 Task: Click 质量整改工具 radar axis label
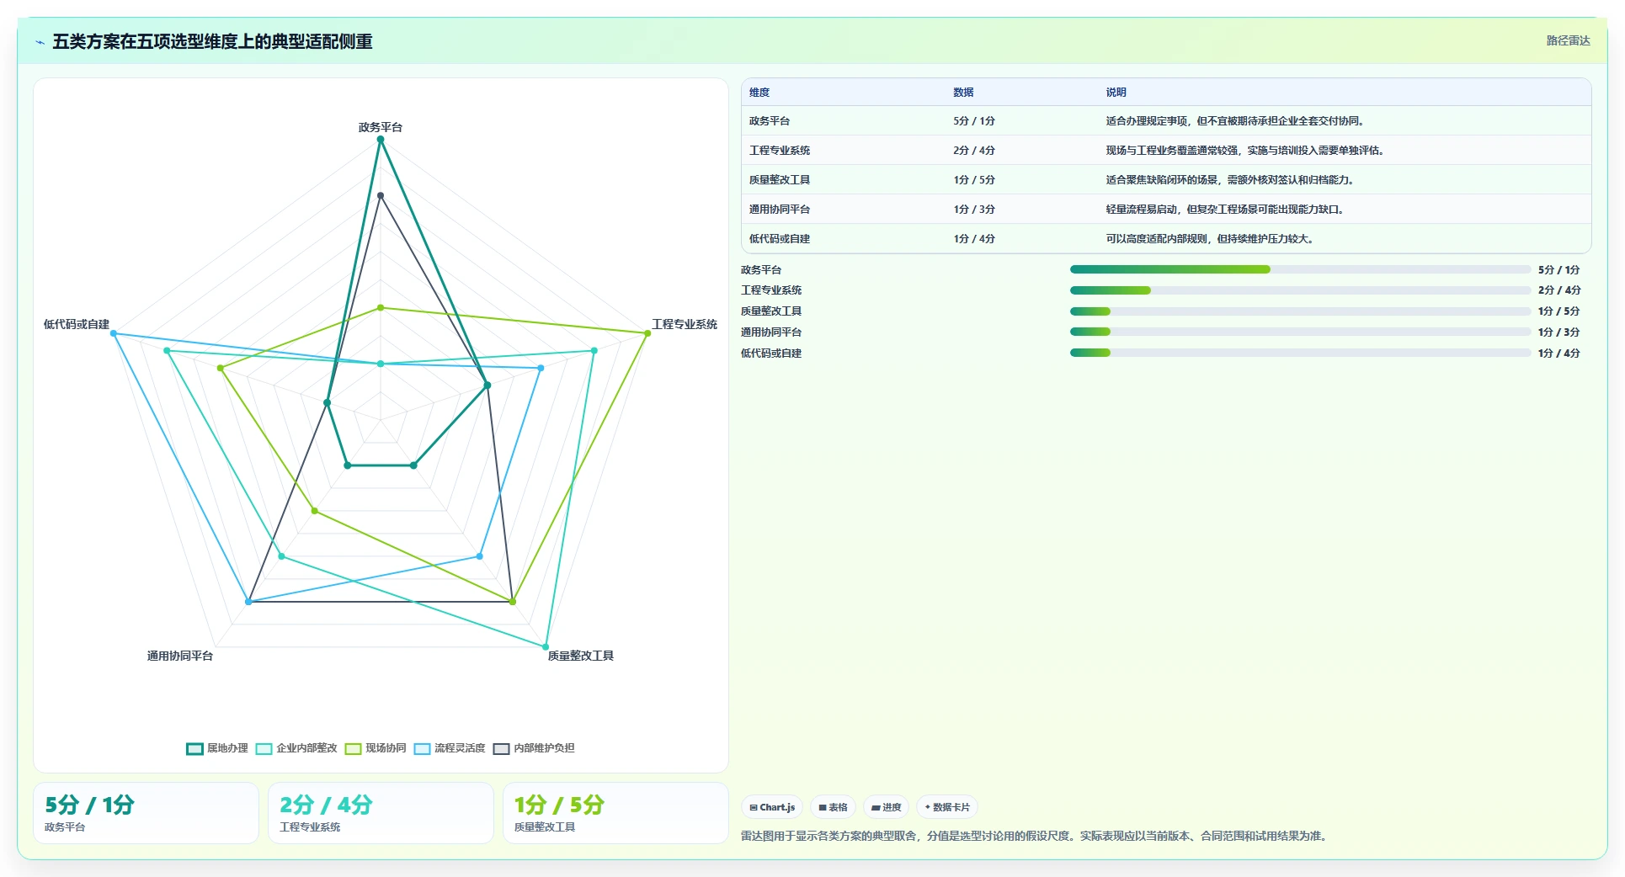pyautogui.click(x=581, y=656)
